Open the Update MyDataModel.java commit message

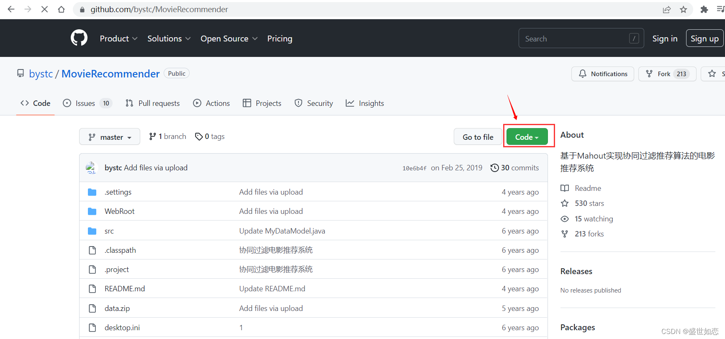pyautogui.click(x=282, y=231)
